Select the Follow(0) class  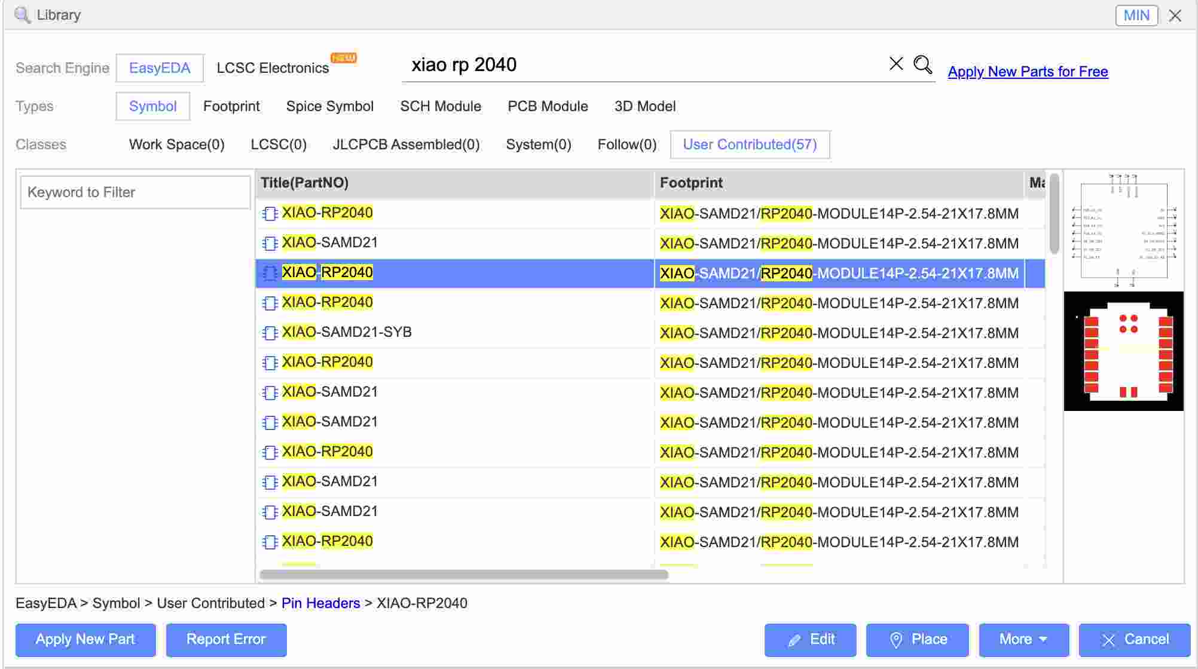pos(627,145)
